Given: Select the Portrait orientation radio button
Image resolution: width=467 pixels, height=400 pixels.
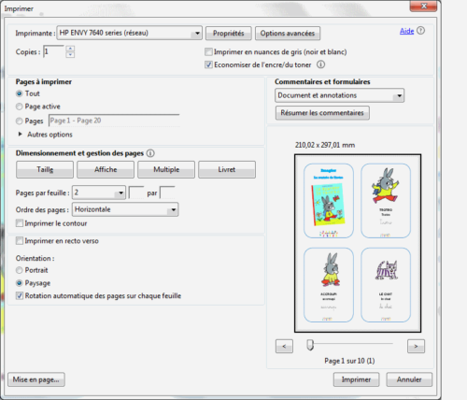Looking at the screenshot, I should [x=20, y=270].
